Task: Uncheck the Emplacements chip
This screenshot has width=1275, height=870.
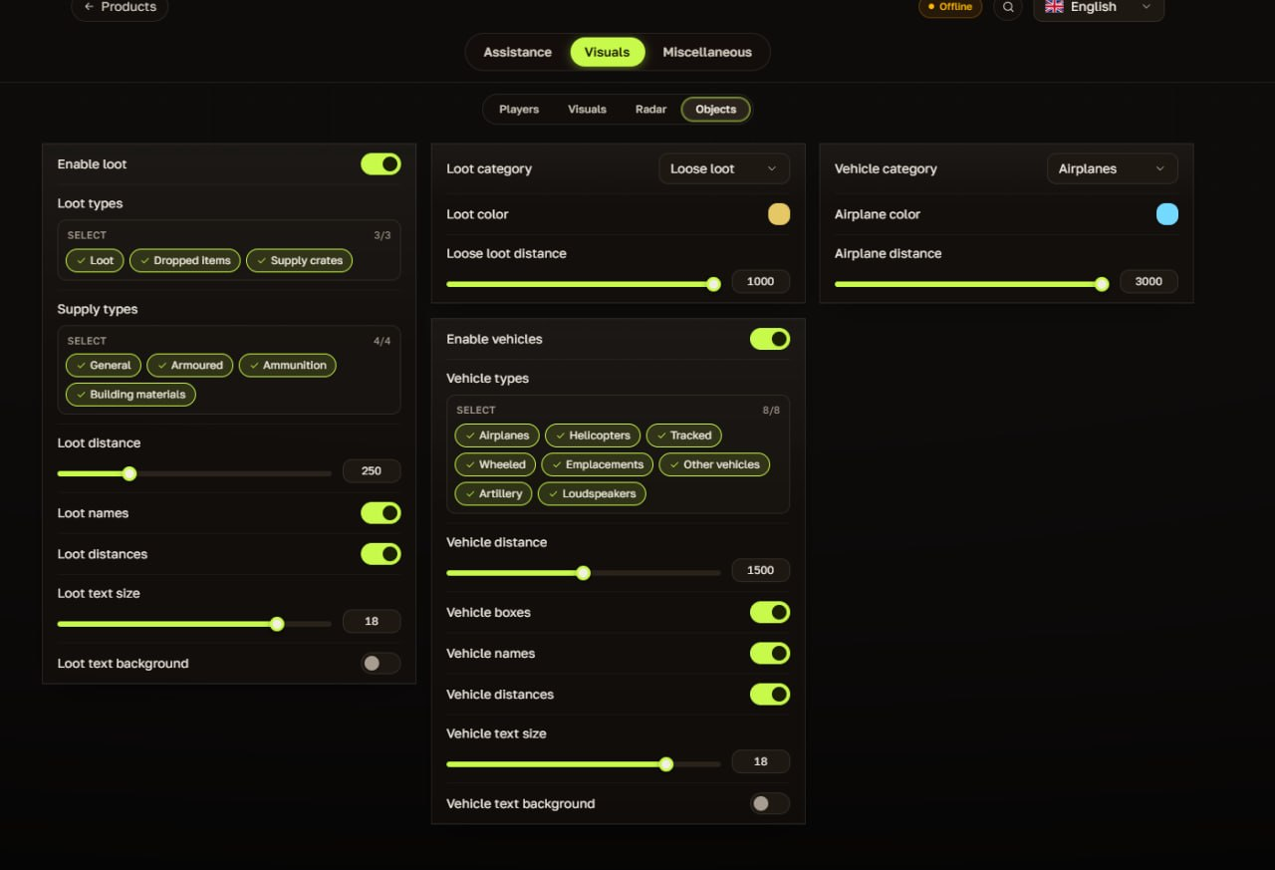Action: (x=598, y=464)
